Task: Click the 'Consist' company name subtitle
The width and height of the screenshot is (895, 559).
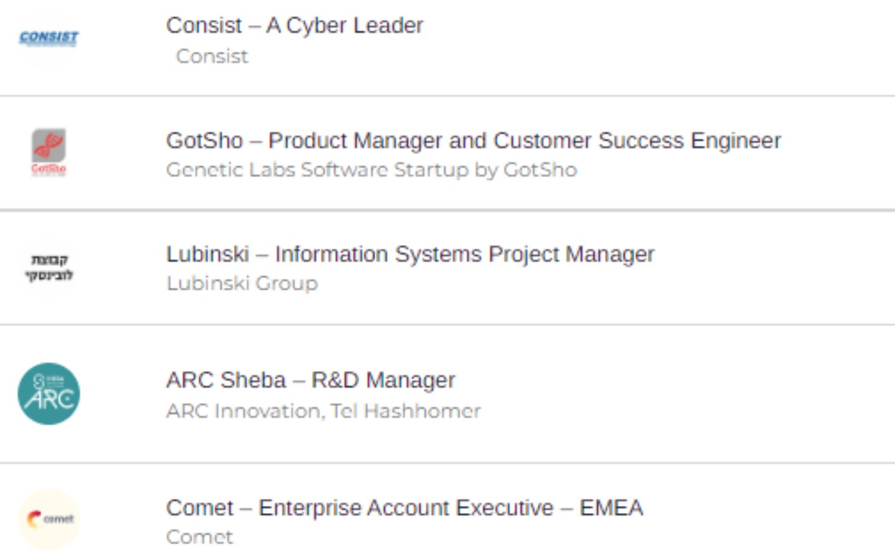Action: click(x=212, y=56)
